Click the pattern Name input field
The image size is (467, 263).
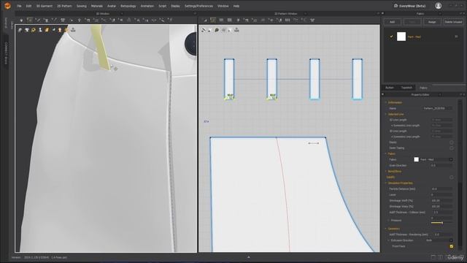click(438, 108)
